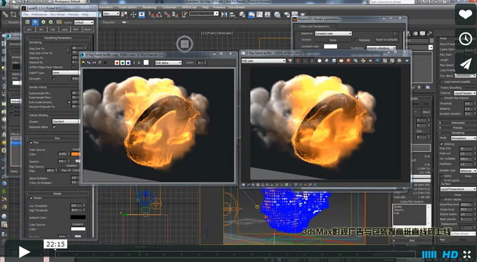Open RGB Alpha channel dropdown in frame buffer copy
Viewport: 477px width, 262px height.
(x=169, y=63)
